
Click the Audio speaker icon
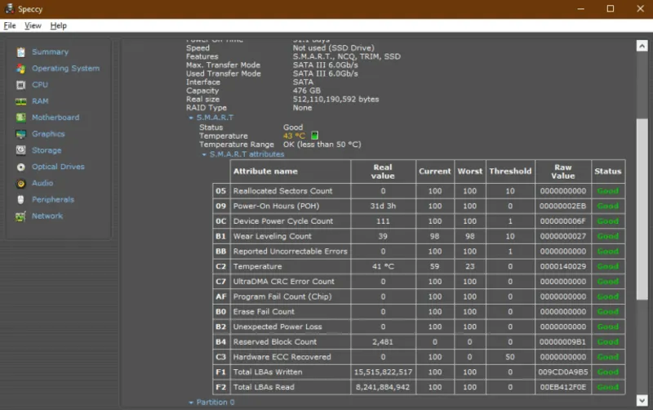click(x=21, y=183)
